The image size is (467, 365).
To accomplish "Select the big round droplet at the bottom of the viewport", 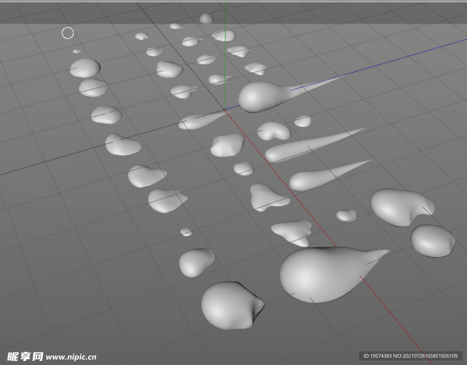I will click(232, 306).
